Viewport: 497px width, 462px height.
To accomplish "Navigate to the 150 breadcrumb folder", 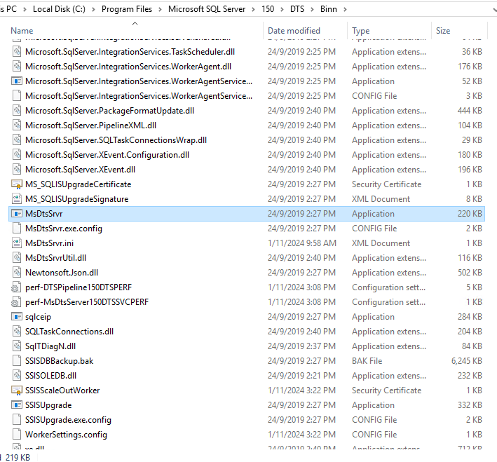I will pos(268,9).
